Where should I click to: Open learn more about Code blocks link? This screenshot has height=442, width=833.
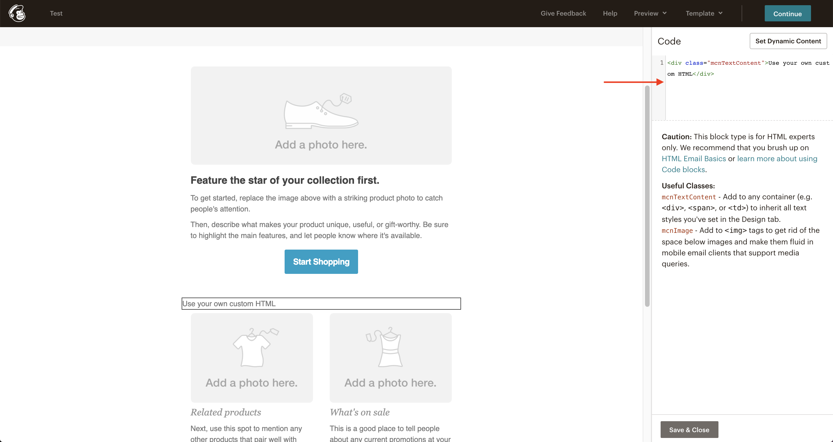(739, 164)
